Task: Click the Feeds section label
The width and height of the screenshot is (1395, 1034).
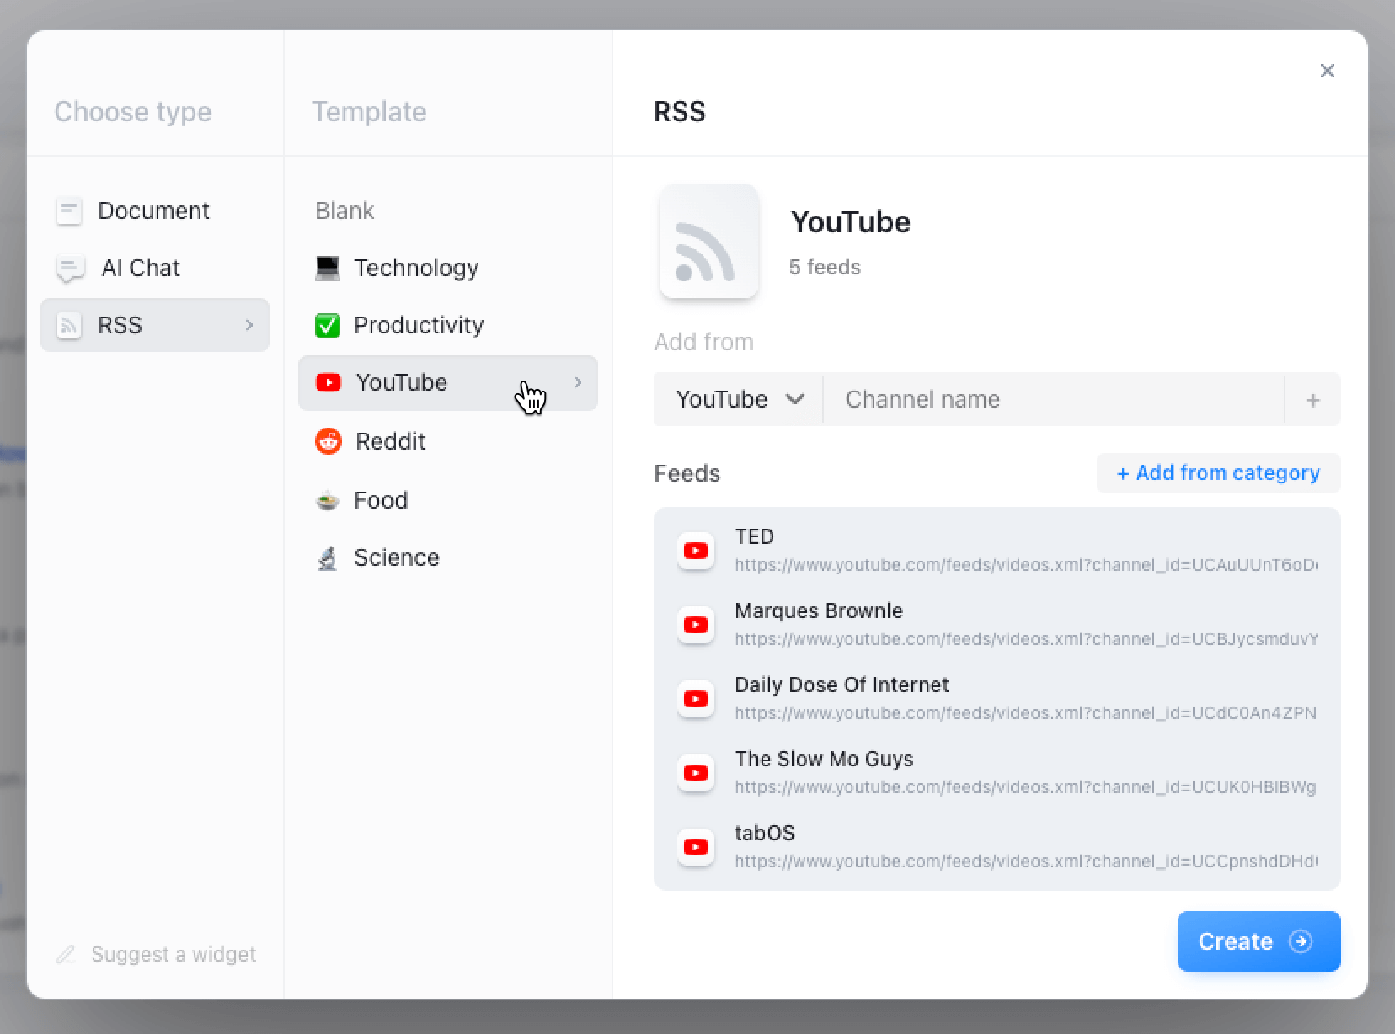Action: pyautogui.click(x=687, y=473)
